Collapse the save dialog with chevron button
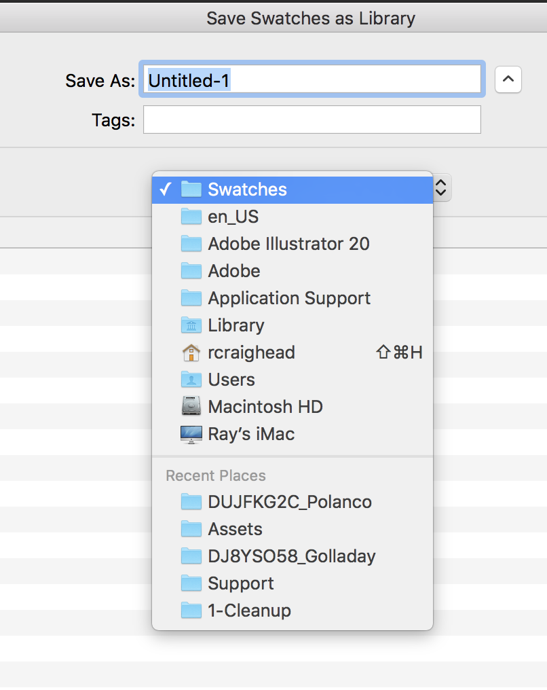The height and width of the screenshot is (690, 547). point(508,80)
